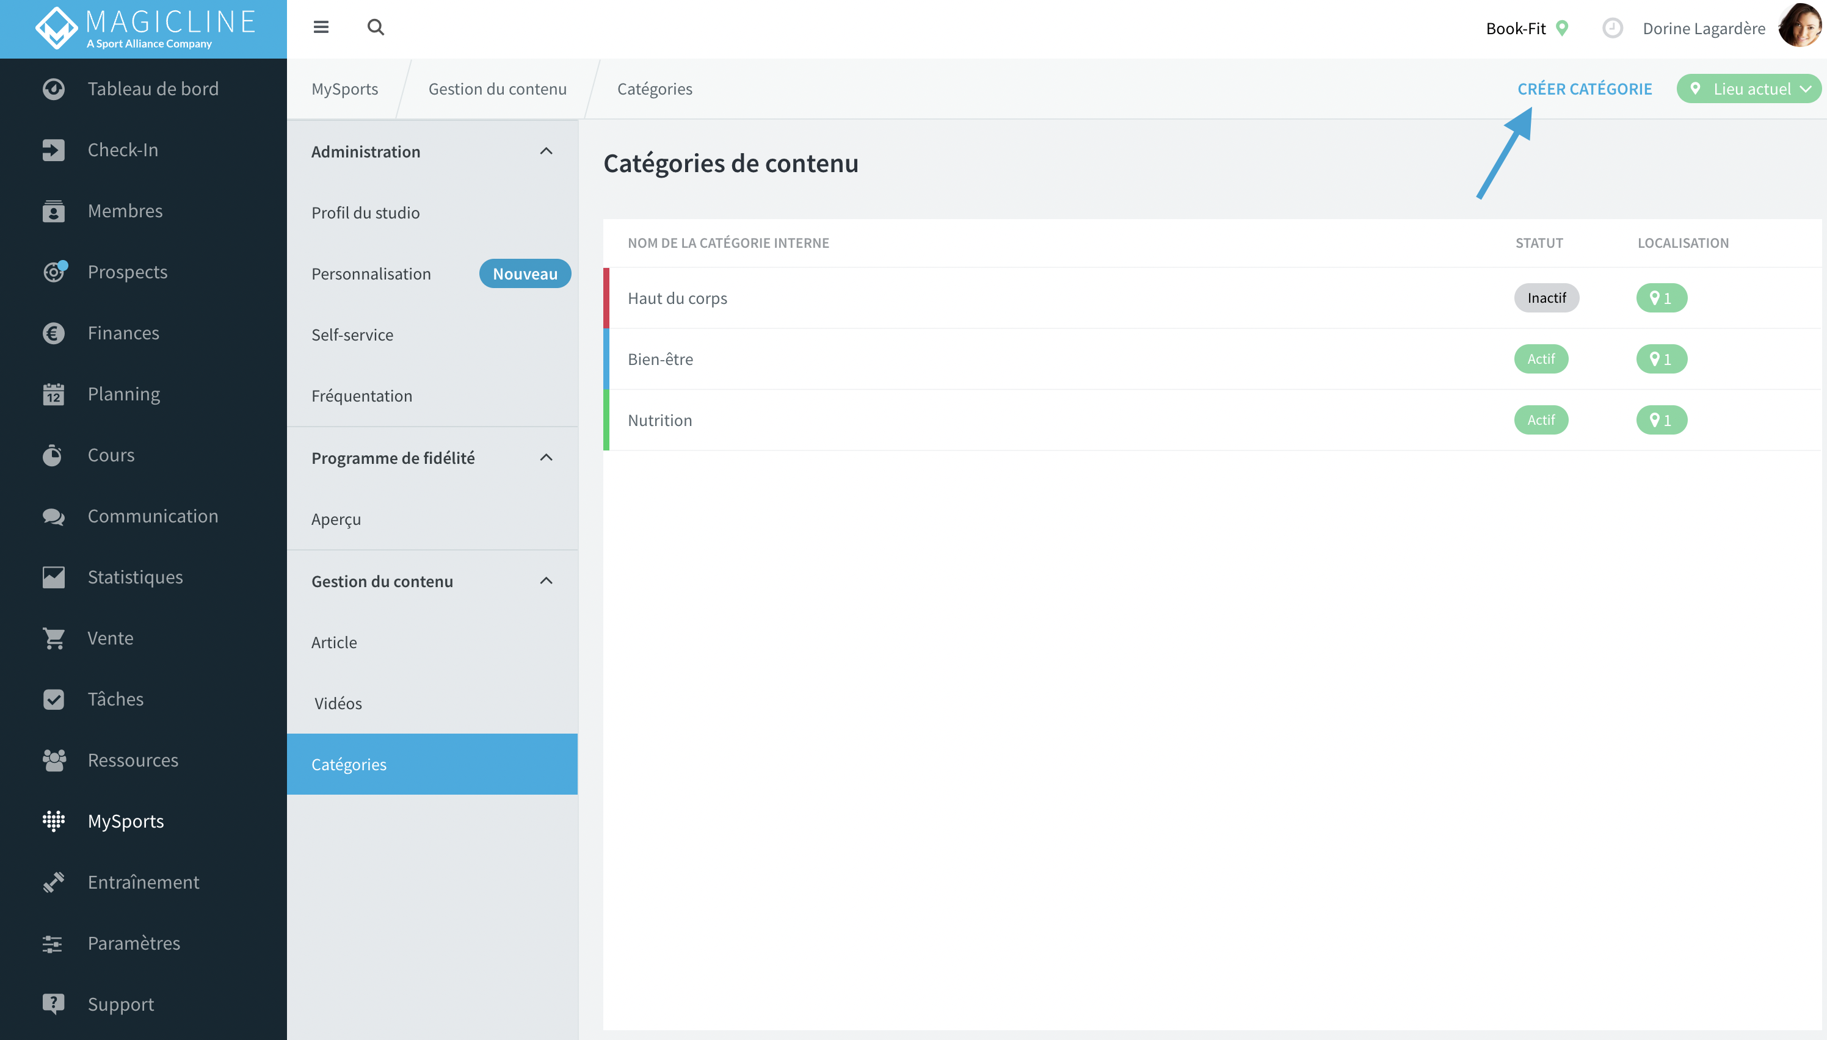The height and width of the screenshot is (1040, 1827).
Task: Click location badge for Nutrition
Action: point(1662,420)
